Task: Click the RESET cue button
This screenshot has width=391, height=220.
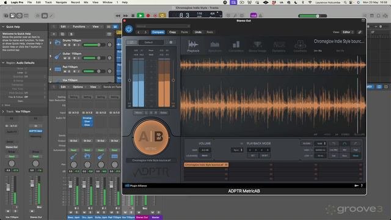Action: (x=265, y=155)
